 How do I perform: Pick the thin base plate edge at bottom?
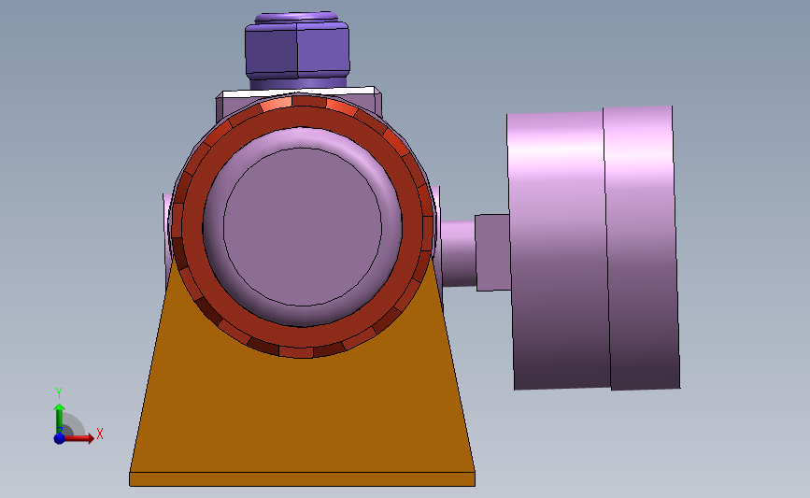[302, 479]
